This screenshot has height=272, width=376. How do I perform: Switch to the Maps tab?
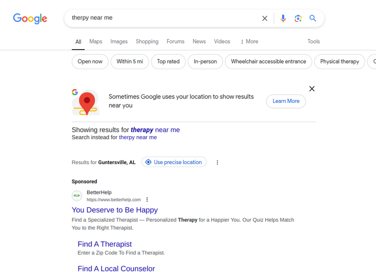96,41
